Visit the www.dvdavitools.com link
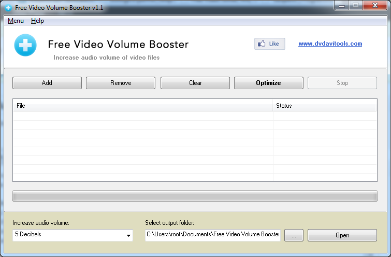This screenshot has height=257, width=391. [330, 44]
